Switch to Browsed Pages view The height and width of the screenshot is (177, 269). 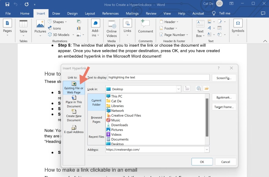pos(96,120)
